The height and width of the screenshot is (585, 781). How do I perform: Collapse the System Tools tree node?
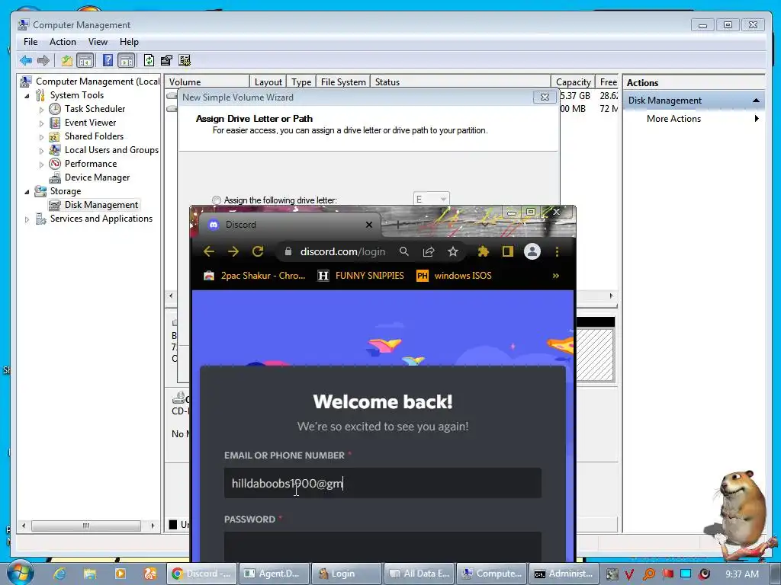pos(27,95)
